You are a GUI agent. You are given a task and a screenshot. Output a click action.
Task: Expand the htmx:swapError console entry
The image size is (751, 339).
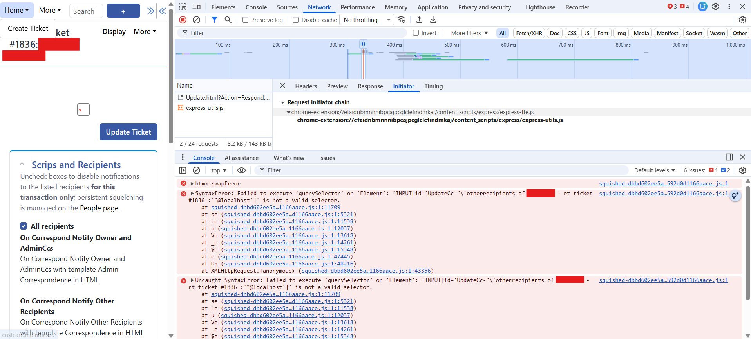click(x=192, y=183)
